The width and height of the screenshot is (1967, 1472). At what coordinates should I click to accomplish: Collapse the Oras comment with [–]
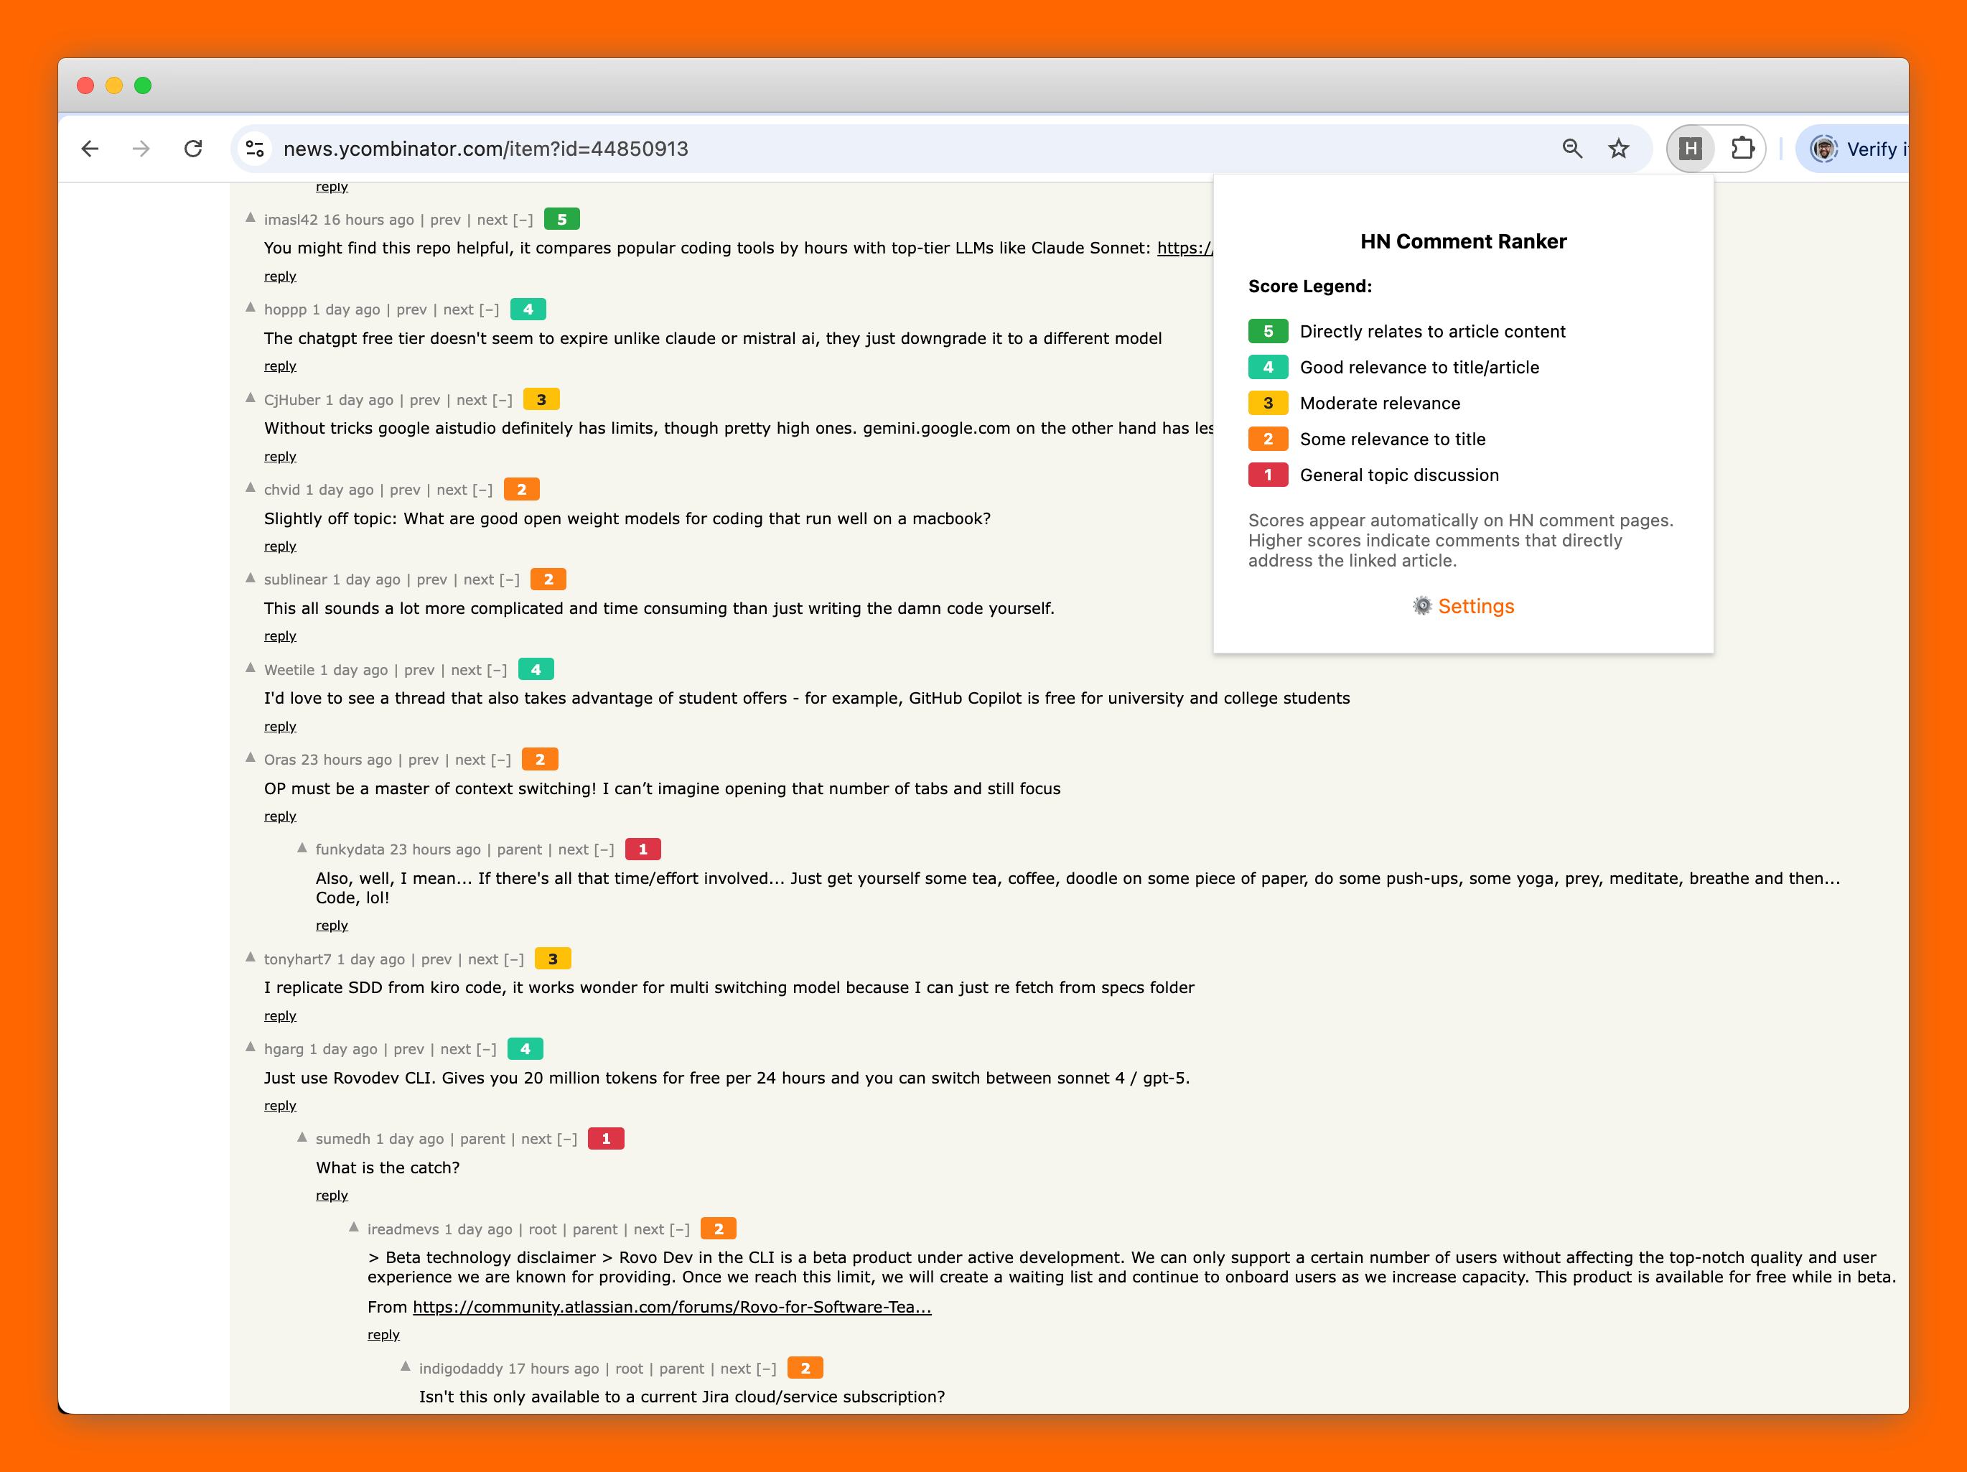click(500, 760)
